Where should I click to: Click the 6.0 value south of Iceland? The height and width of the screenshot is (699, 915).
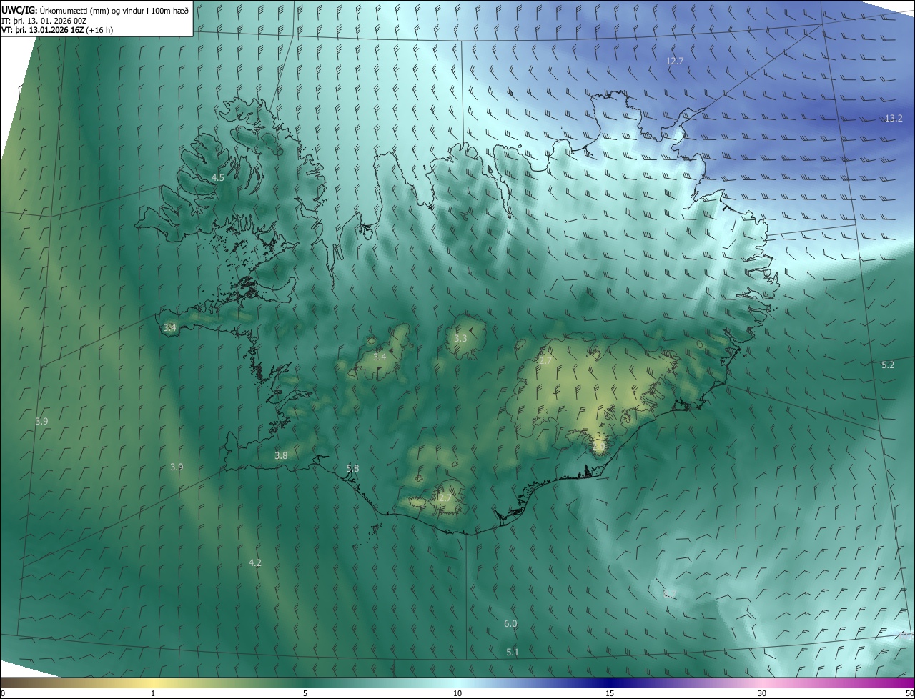(510, 623)
